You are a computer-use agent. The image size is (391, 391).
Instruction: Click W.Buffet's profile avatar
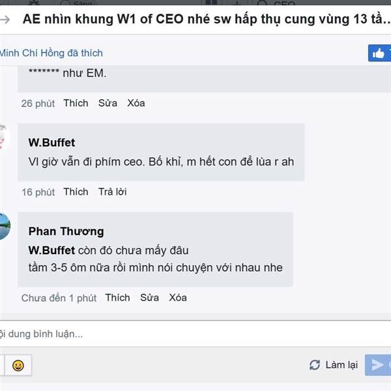(x=5, y=137)
